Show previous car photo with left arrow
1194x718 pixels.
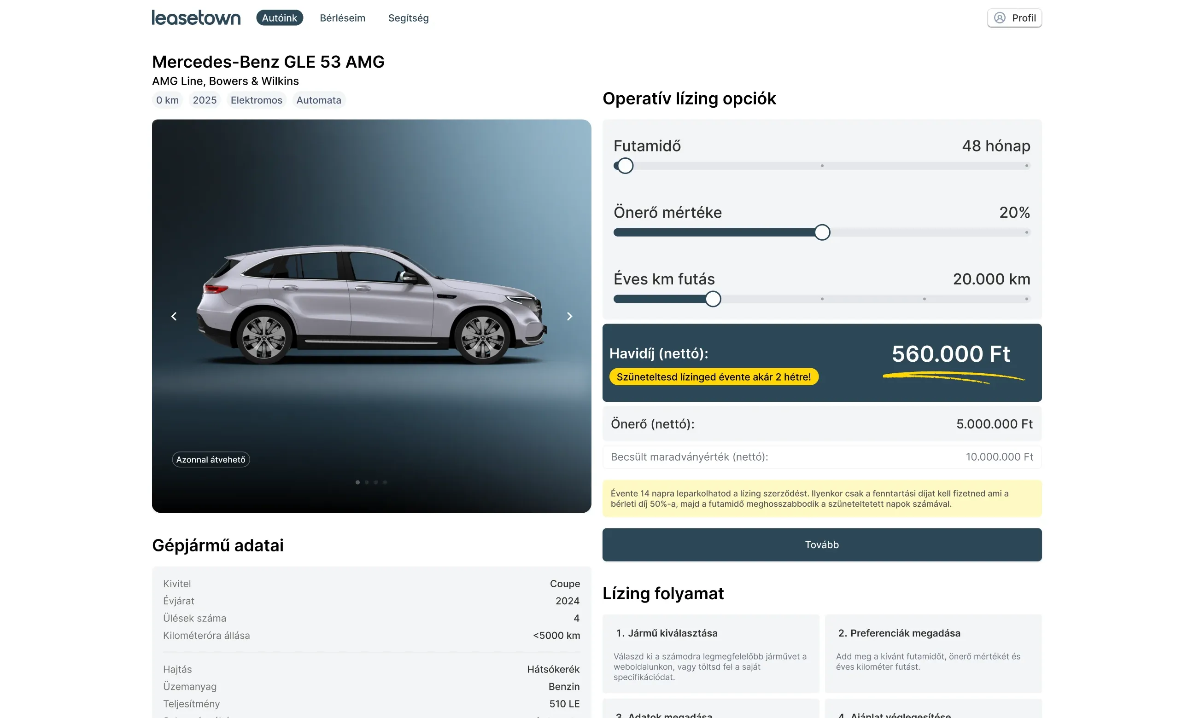pos(174,316)
